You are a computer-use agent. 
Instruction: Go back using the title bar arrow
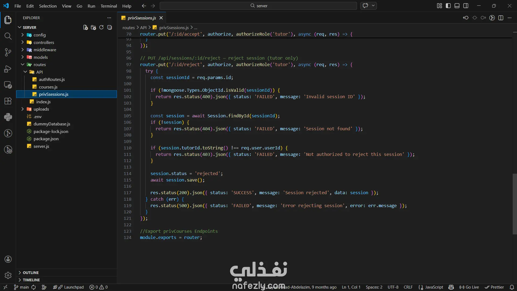[x=144, y=6]
